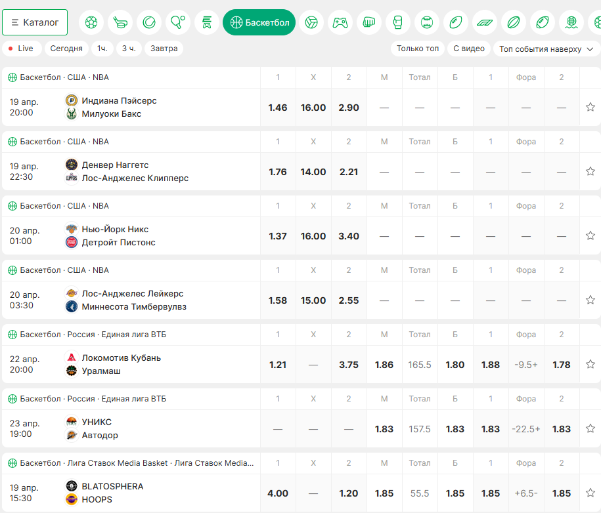Pick Локомотив handicap -9.5 odds 1.88
Viewport: 601px width, 513px height.
pos(491,365)
